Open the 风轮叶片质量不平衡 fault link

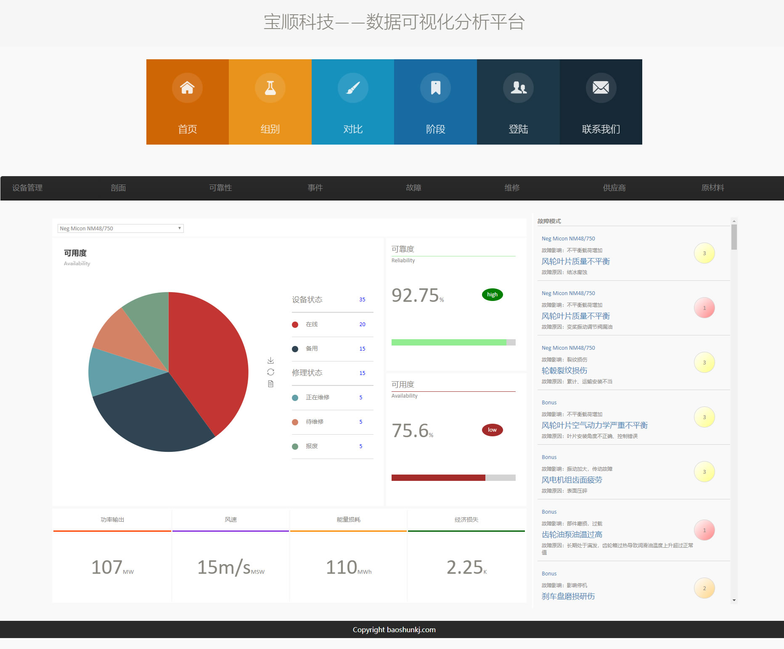click(576, 261)
